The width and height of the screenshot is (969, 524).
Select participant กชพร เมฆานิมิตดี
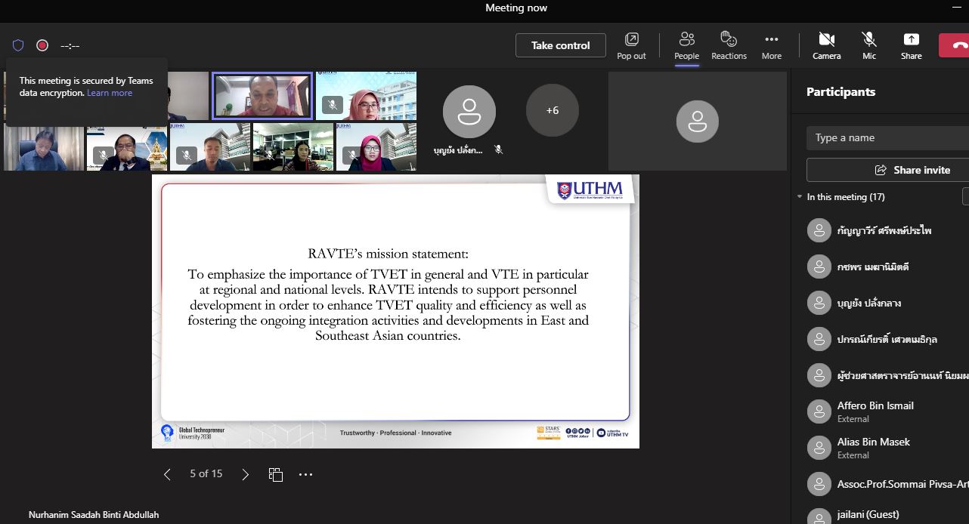pos(881,267)
